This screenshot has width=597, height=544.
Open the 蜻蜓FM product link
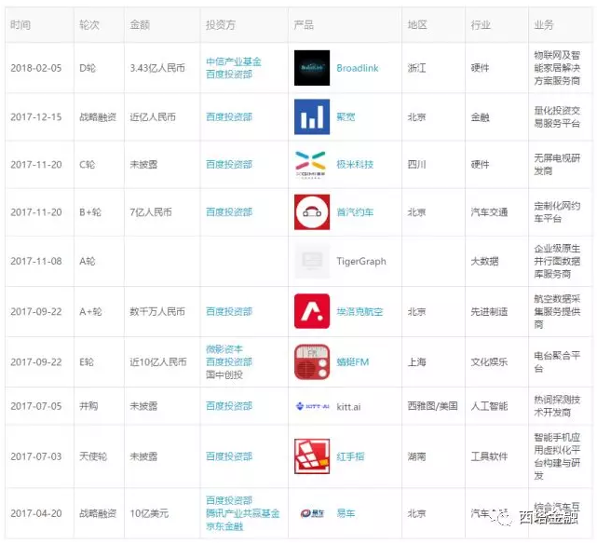[353, 362]
